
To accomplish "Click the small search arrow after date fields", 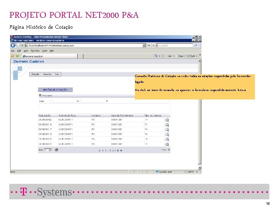I will 107,101.
